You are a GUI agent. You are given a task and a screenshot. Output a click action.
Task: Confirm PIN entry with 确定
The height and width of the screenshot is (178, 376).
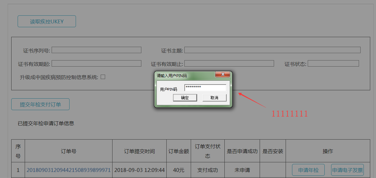[x=185, y=98]
